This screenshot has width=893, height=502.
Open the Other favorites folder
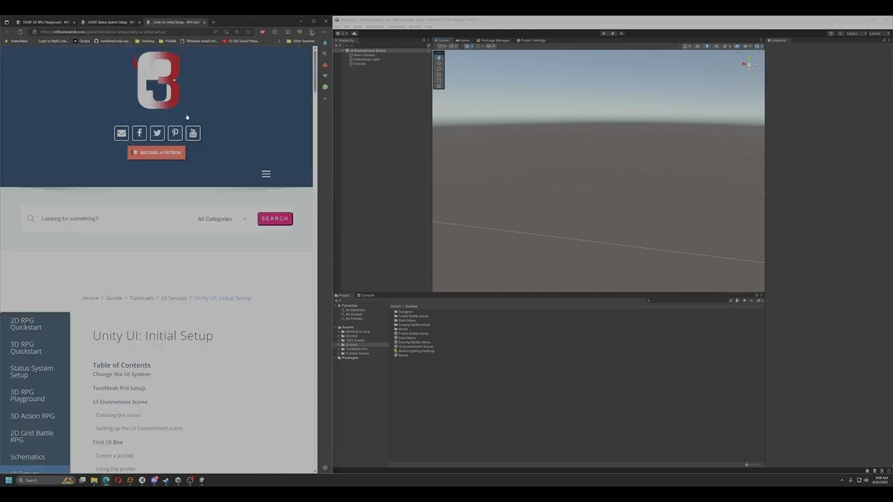pyautogui.click(x=300, y=41)
